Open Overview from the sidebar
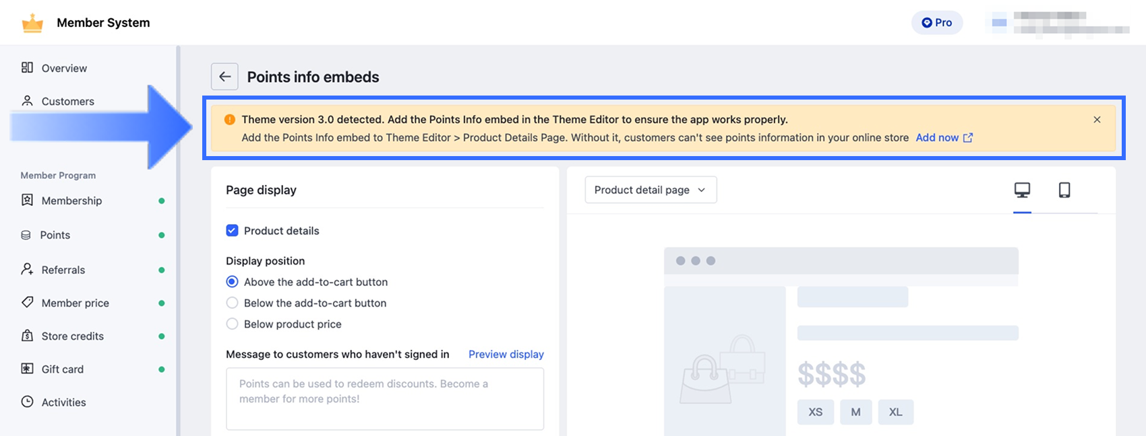Image resolution: width=1146 pixels, height=436 pixels. [64, 68]
